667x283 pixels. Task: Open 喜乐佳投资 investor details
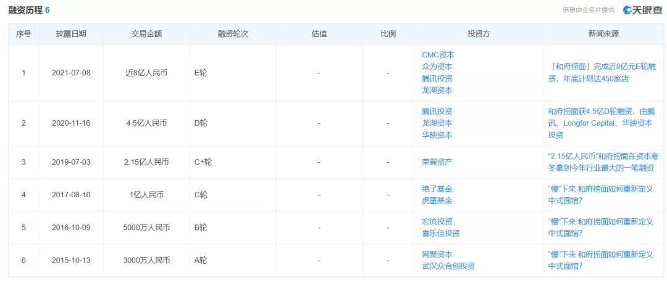pos(440,233)
